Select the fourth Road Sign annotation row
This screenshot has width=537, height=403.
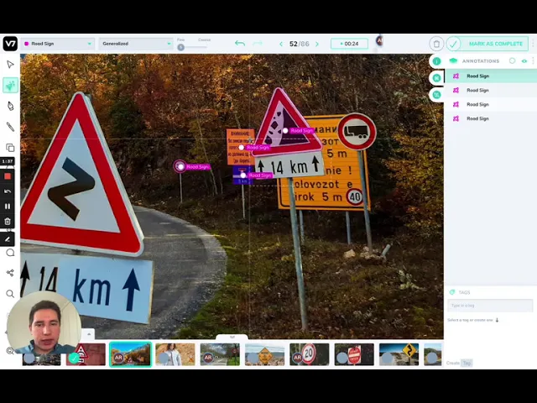click(490, 118)
